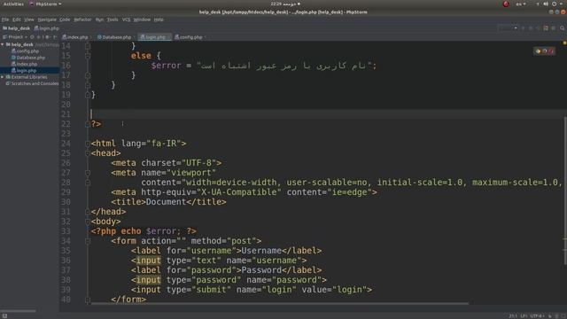Open the Refactor menu

82,19
